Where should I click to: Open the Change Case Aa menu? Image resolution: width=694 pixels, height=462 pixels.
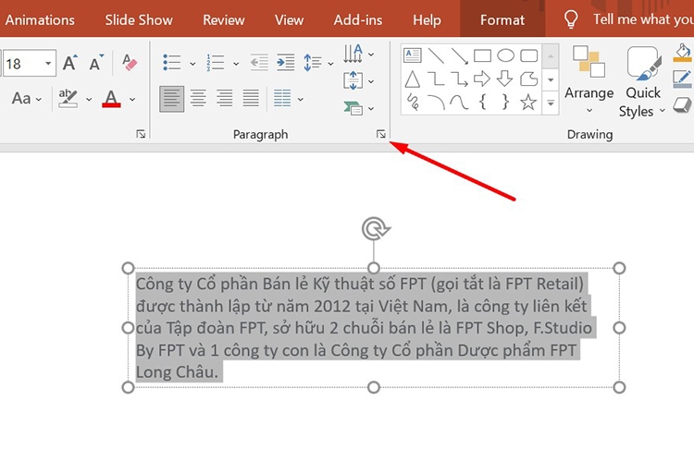coord(27,99)
